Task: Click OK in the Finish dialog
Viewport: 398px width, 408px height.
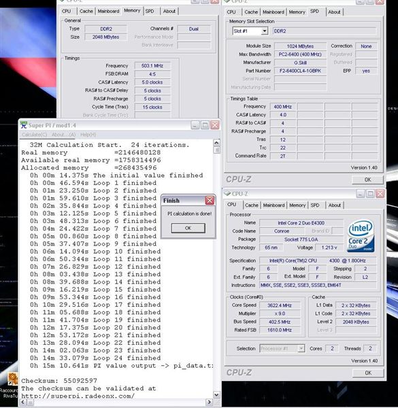Action: click(x=188, y=228)
